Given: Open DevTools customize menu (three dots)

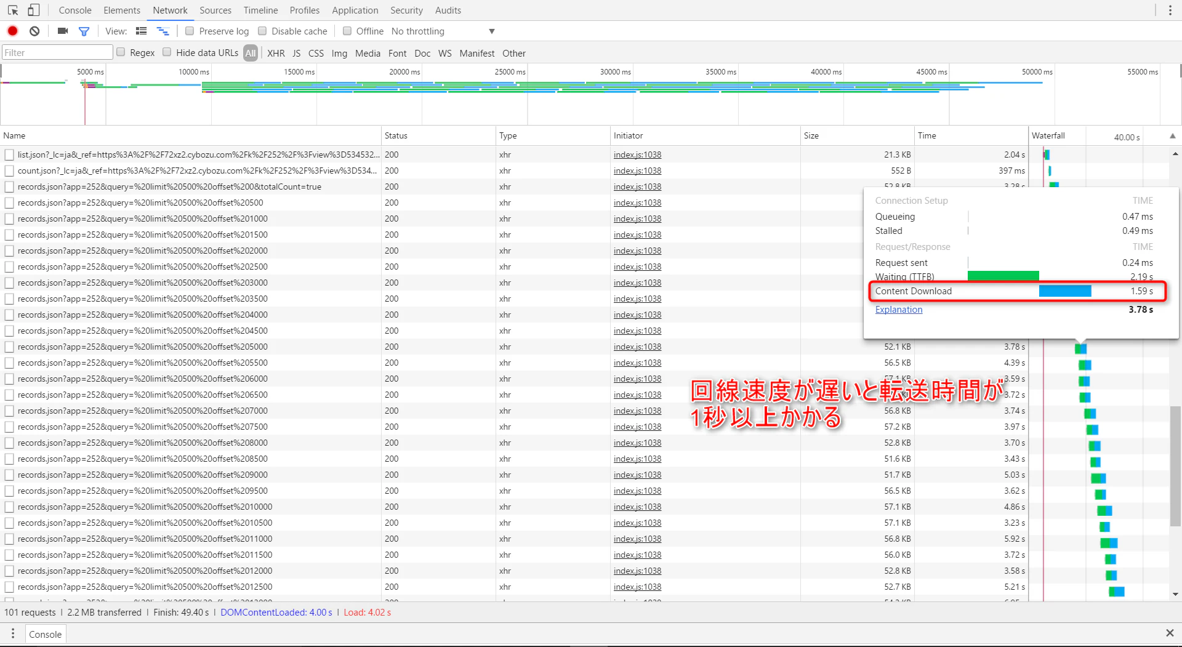Looking at the screenshot, I should (1170, 10).
